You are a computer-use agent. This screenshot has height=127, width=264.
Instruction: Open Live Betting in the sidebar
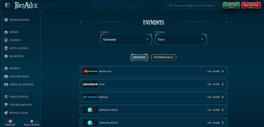tap(19, 77)
